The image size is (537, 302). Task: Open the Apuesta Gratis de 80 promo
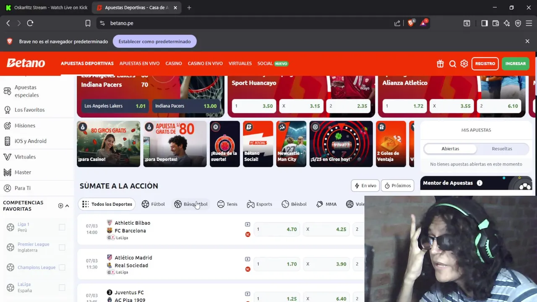pos(175,144)
